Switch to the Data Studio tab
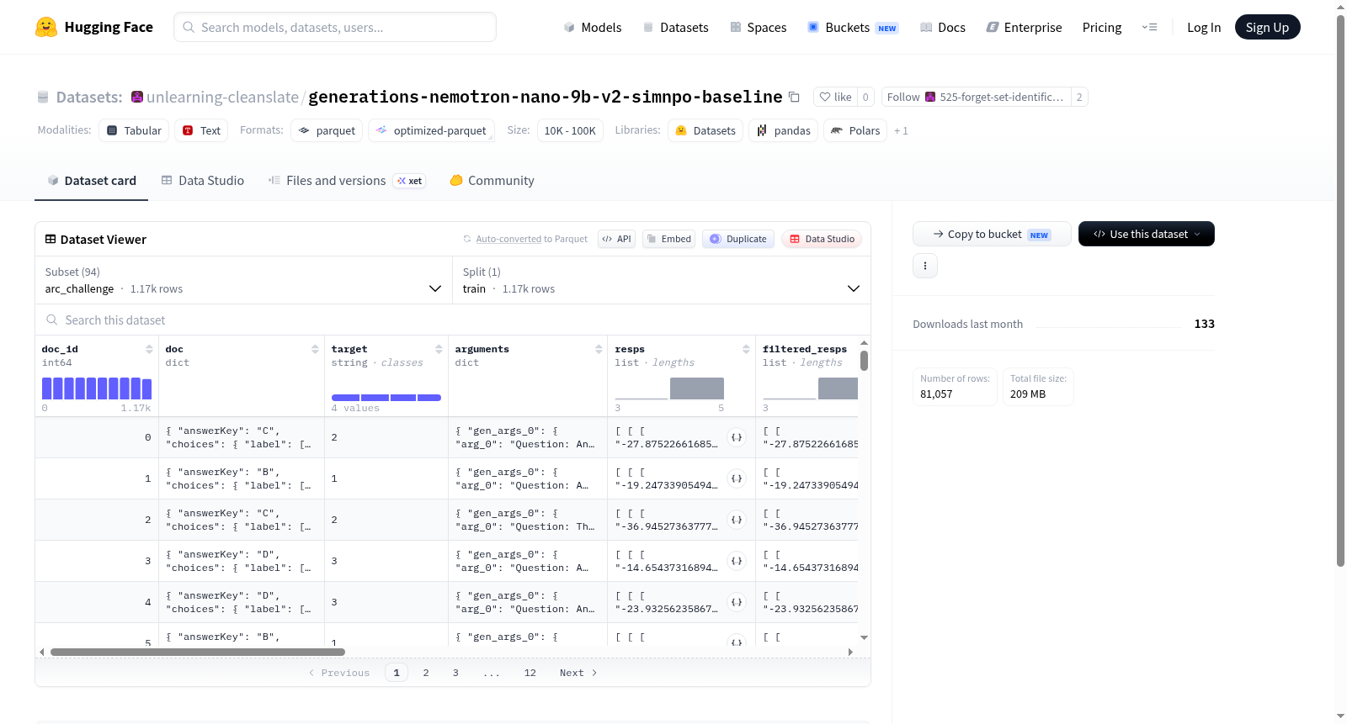Screen dimensions: 1347x724 point(203,181)
